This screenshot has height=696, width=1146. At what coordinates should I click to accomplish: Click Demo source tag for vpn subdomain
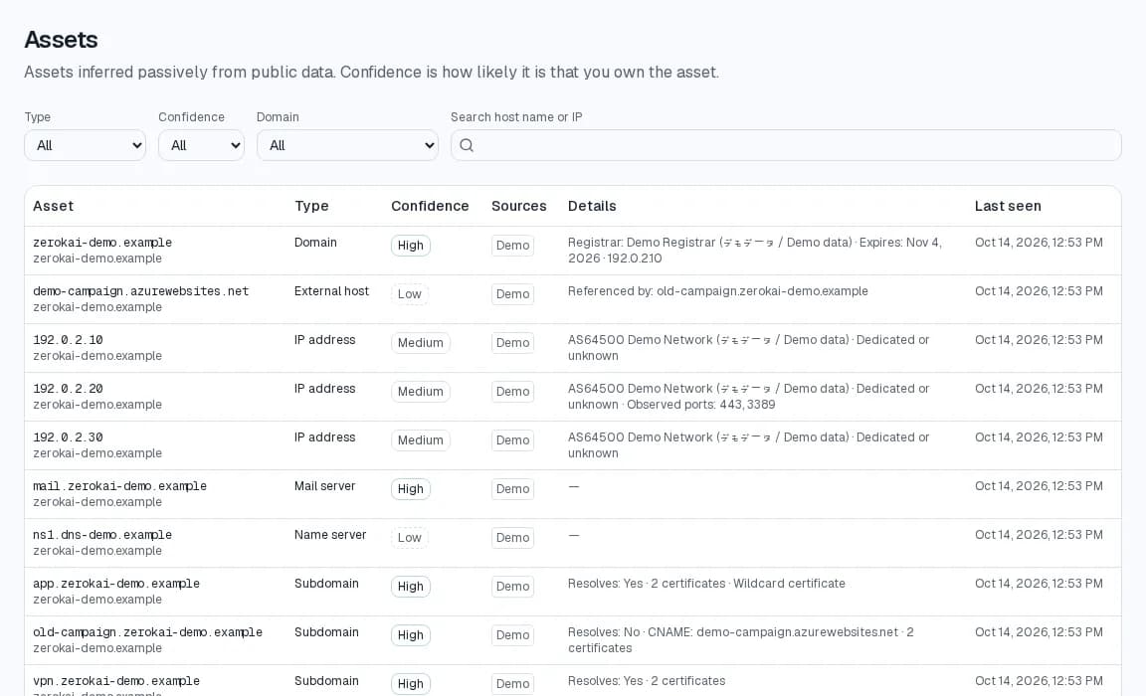point(512,684)
